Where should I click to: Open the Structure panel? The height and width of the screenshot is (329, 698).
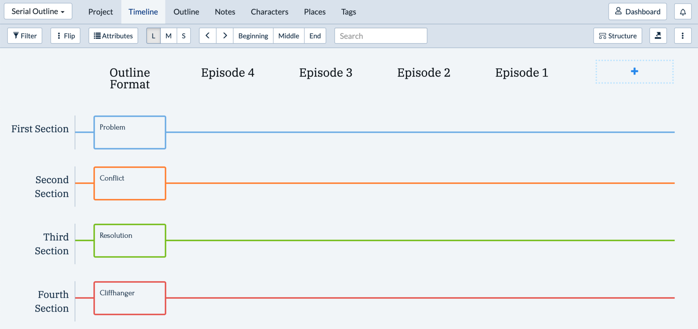pos(618,36)
